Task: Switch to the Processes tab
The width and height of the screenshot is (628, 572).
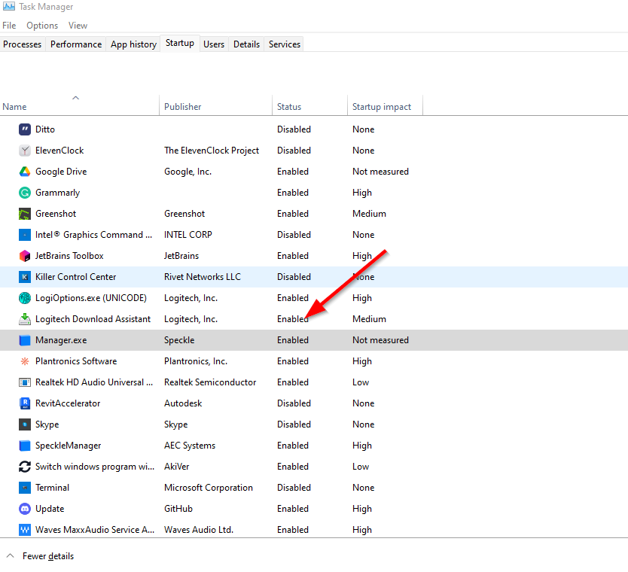Action: point(23,44)
